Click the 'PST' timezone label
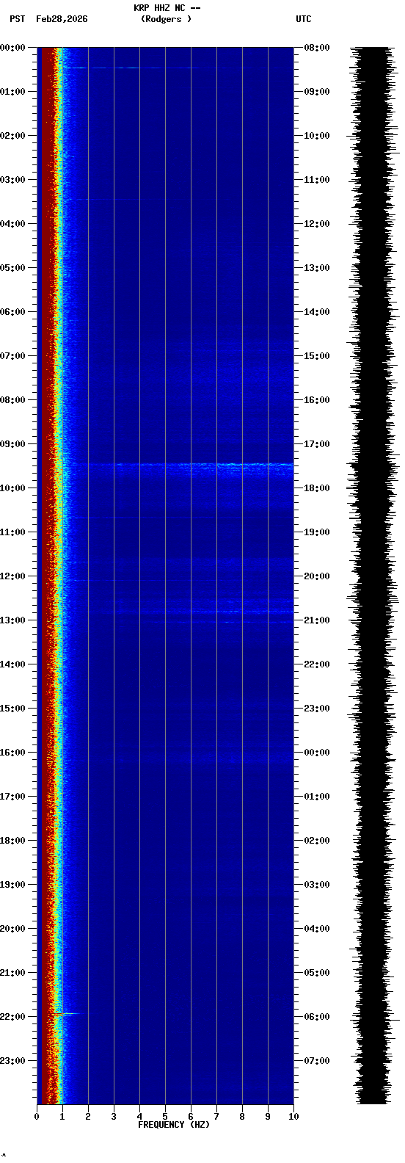405x1163 pixels. point(18,19)
